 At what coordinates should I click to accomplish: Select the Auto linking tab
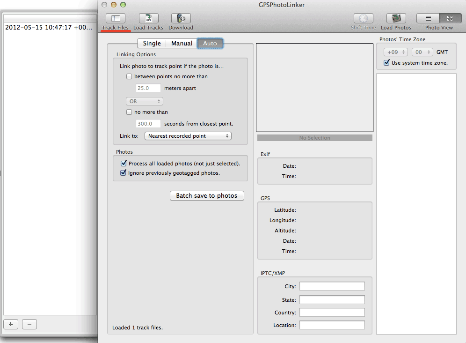[210, 43]
